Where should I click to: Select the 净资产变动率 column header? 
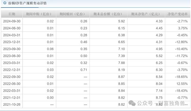click(x=178, y=14)
